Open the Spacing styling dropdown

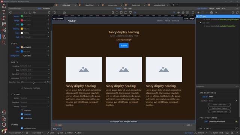pyautogui.click(x=35, y=106)
